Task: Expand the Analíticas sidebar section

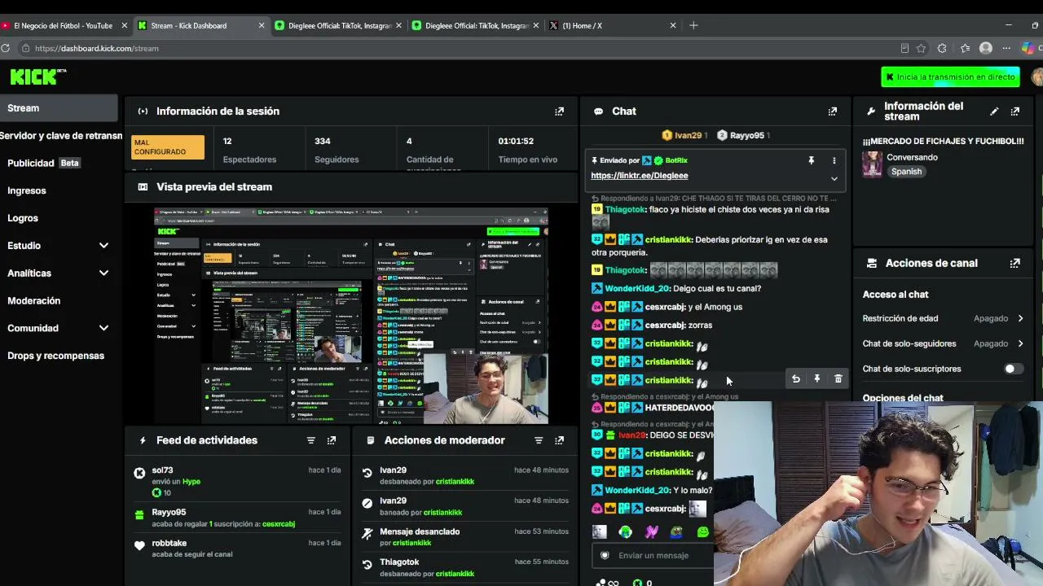Action: 103,273
